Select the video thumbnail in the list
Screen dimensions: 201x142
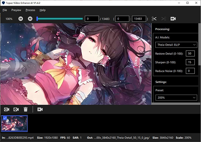point(14,124)
